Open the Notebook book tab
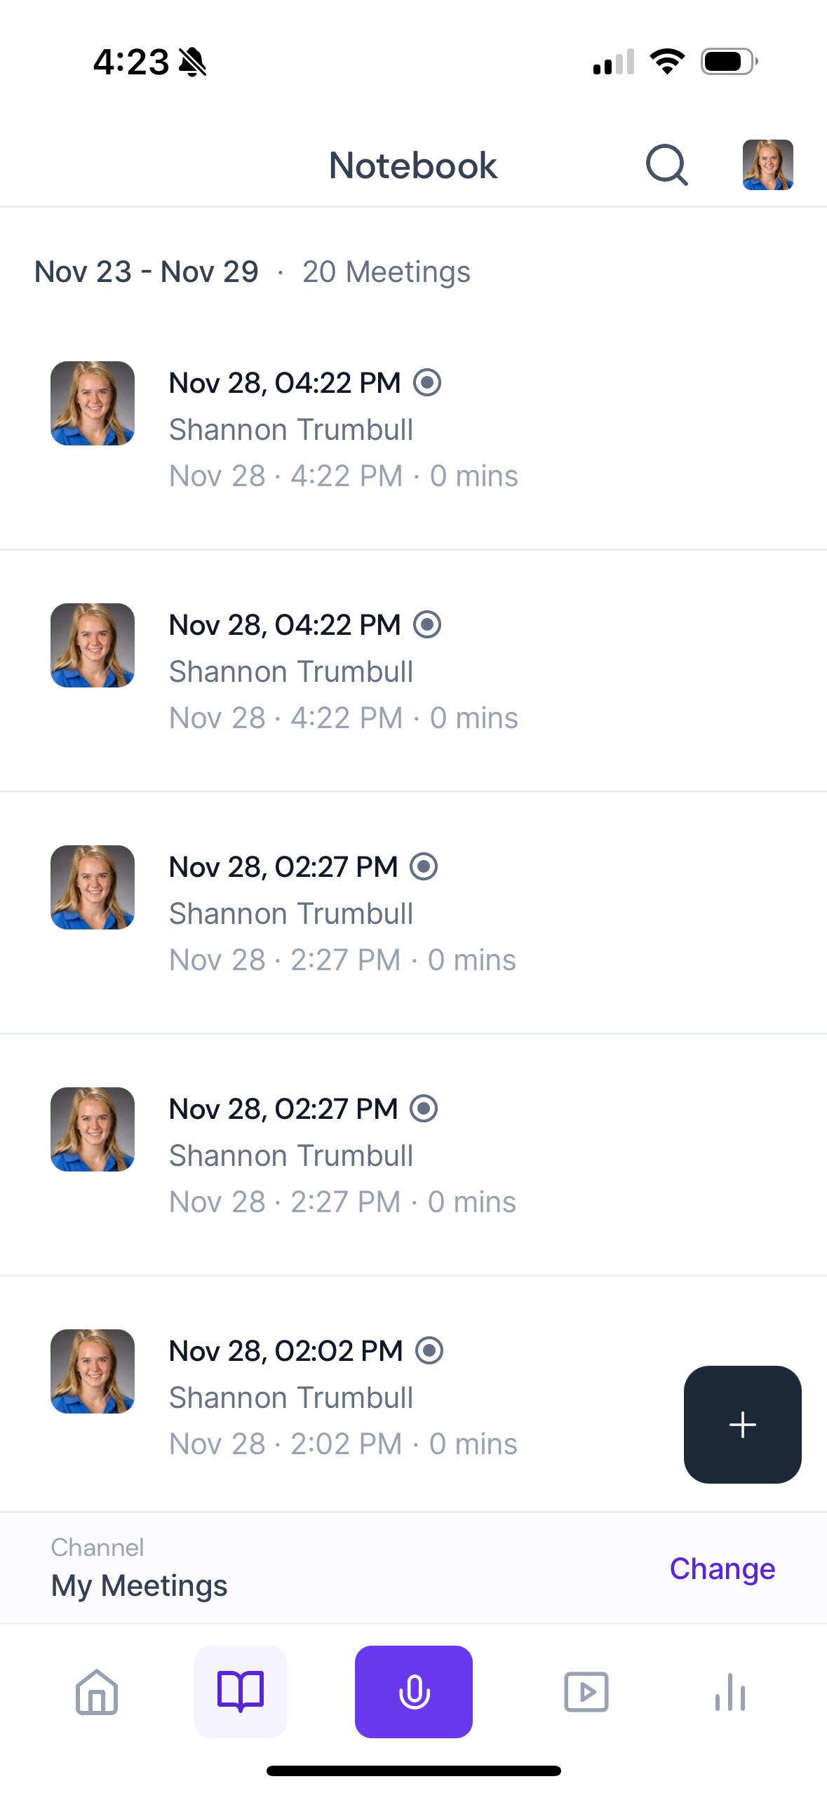 tap(241, 1692)
